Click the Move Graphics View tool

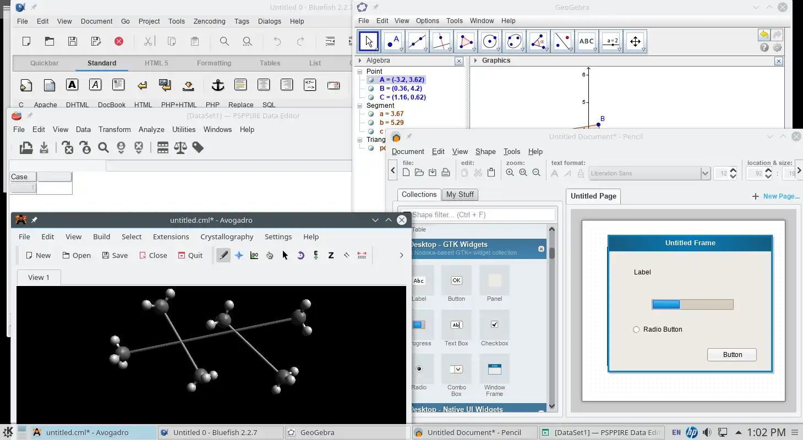(x=635, y=42)
